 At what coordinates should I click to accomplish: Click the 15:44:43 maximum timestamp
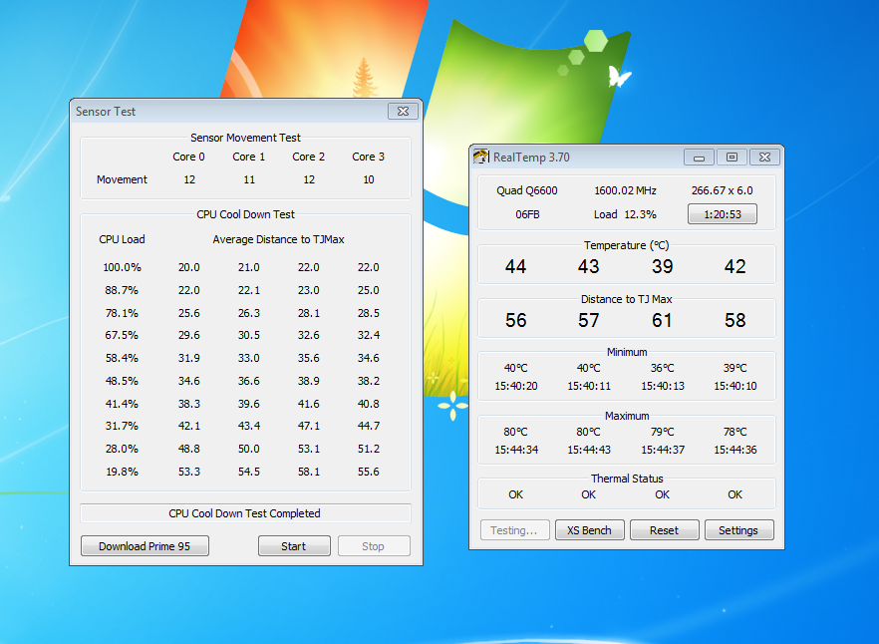point(589,450)
